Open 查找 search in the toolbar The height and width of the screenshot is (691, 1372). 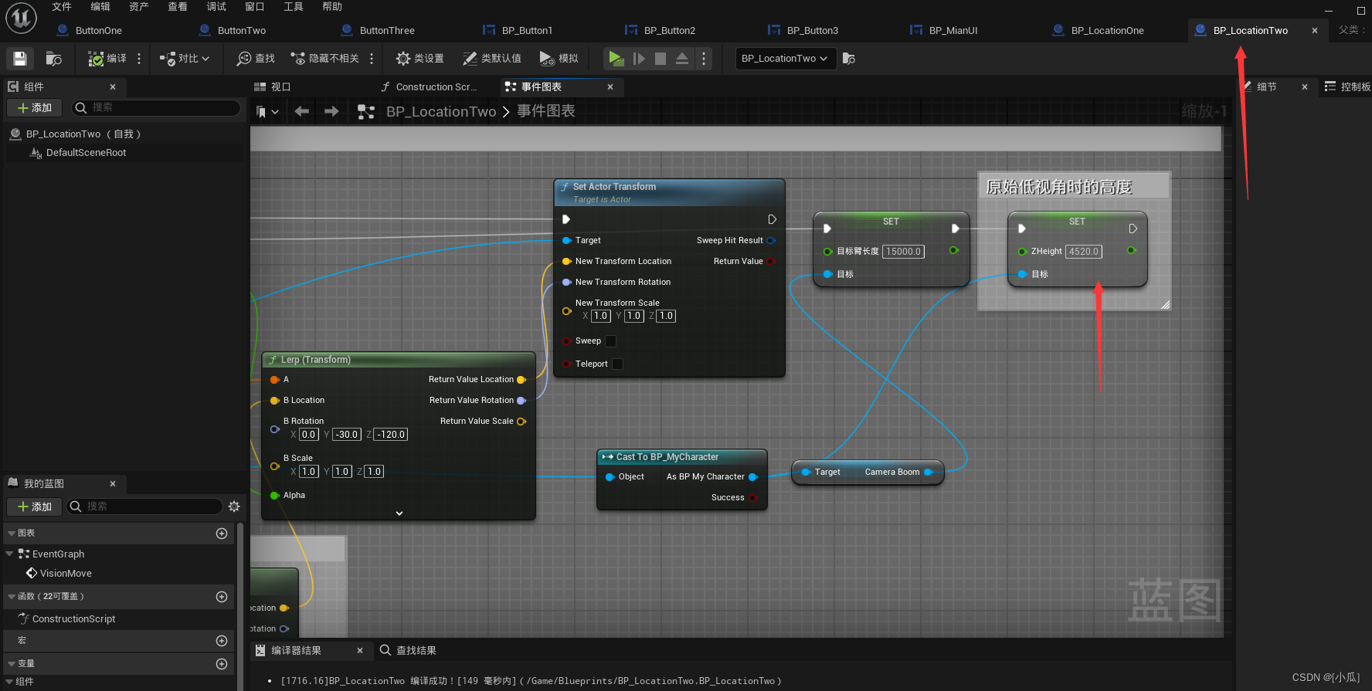256,59
